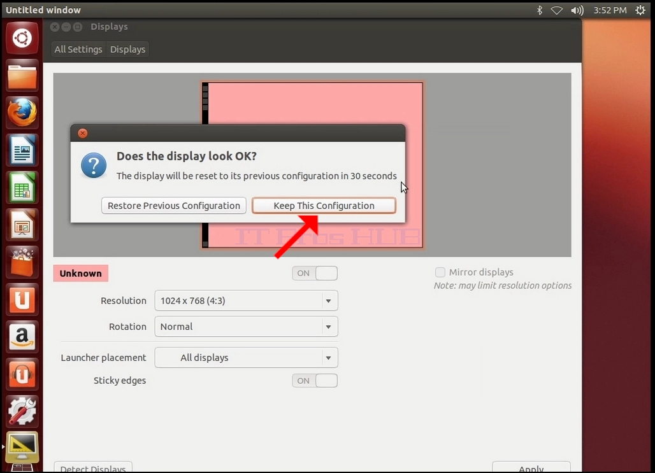Screen dimensions: 655x473
Task: Open the Ubuntu Dash home launcher icon
Action: [x=22, y=38]
